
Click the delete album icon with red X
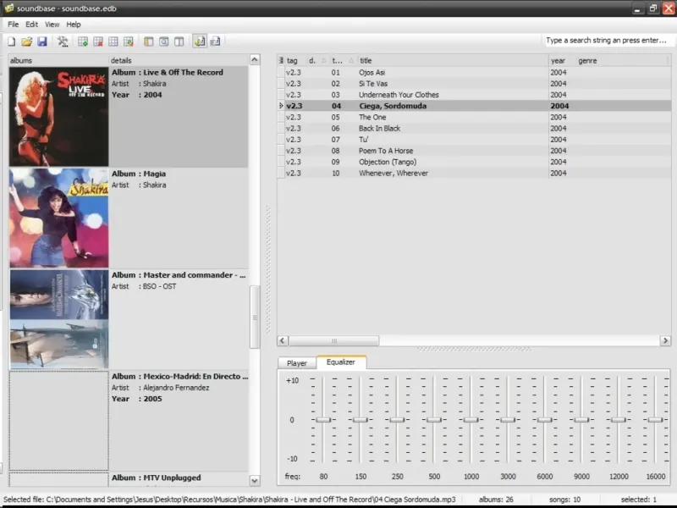click(98, 41)
